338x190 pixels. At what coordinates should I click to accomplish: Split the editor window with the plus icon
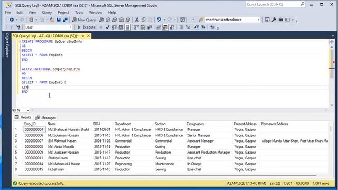(x=332, y=42)
